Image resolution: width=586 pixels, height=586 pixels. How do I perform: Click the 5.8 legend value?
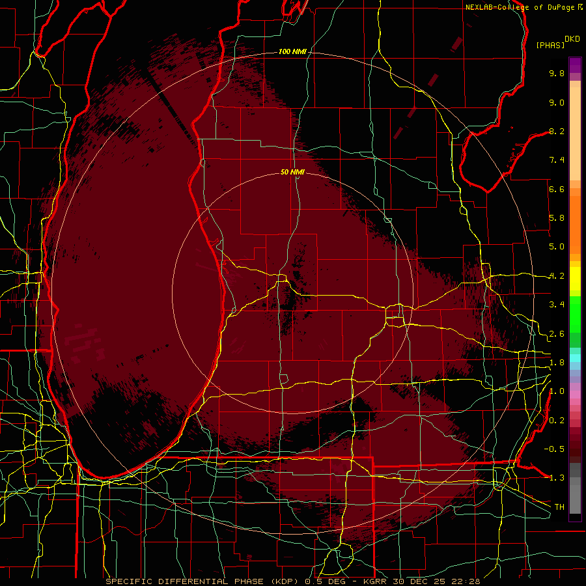point(557,218)
